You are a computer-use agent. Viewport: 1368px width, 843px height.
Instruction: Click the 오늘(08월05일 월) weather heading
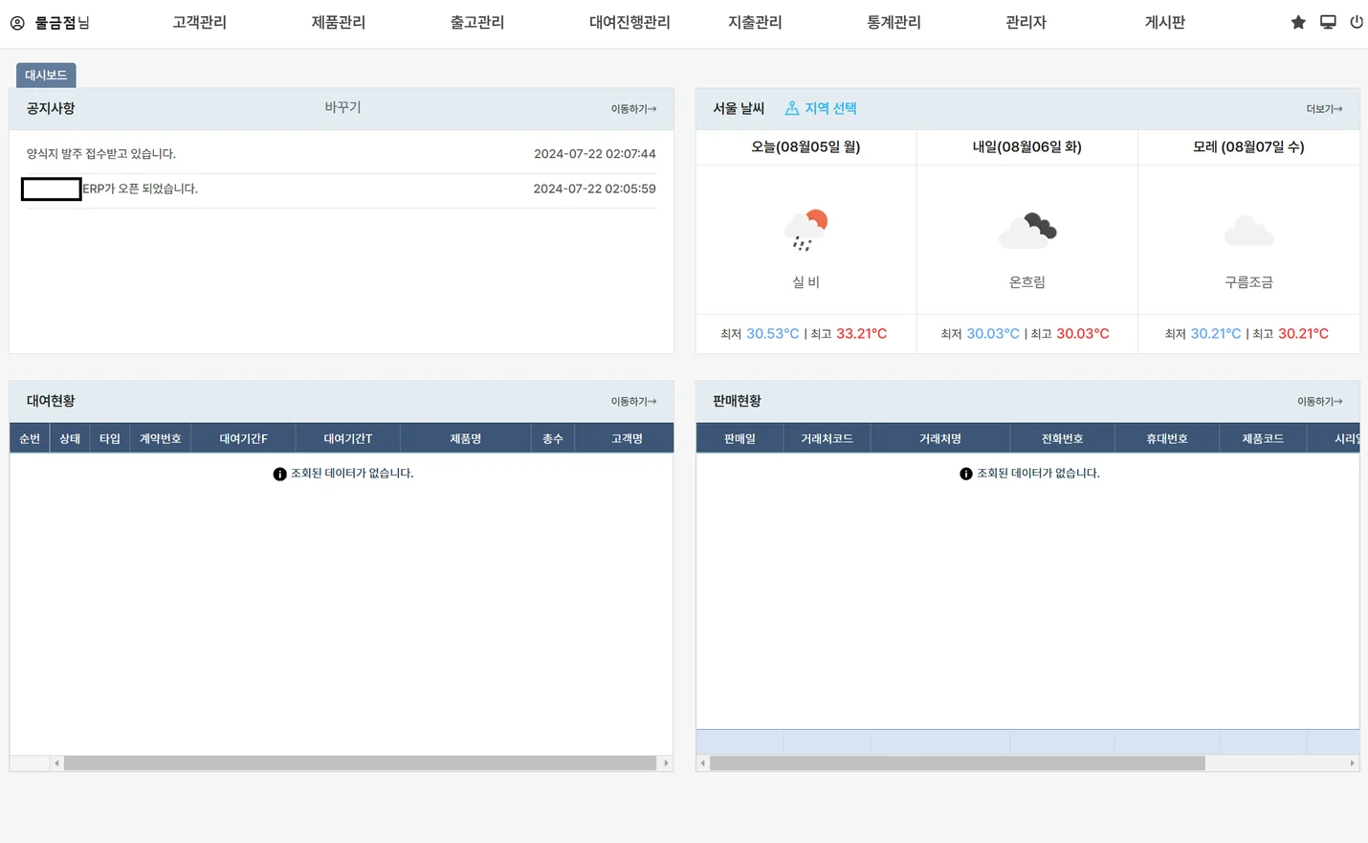[x=805, y=146]
